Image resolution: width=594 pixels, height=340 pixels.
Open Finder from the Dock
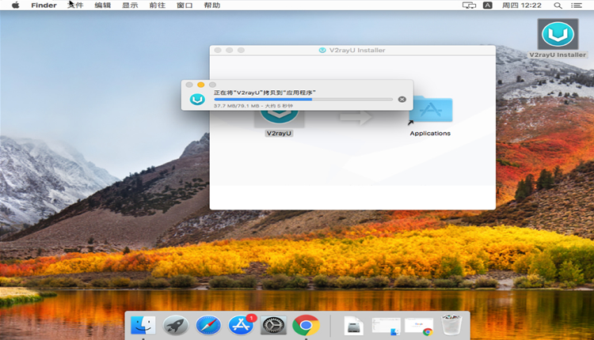(143, 325)
